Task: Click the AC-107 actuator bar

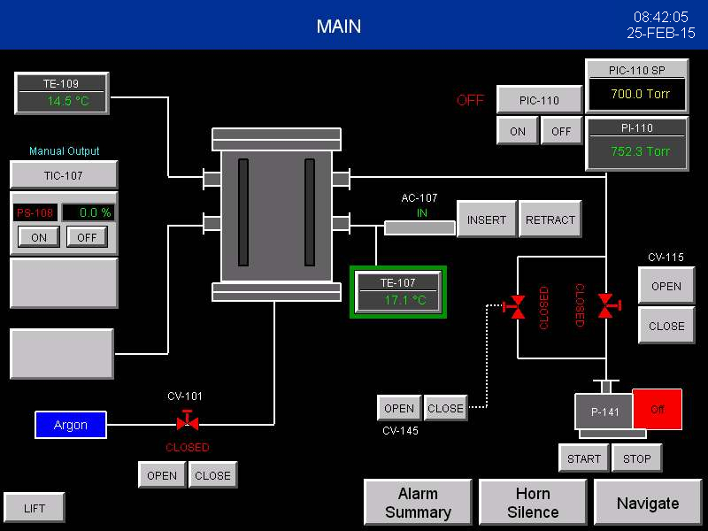Action: [419, 227]
